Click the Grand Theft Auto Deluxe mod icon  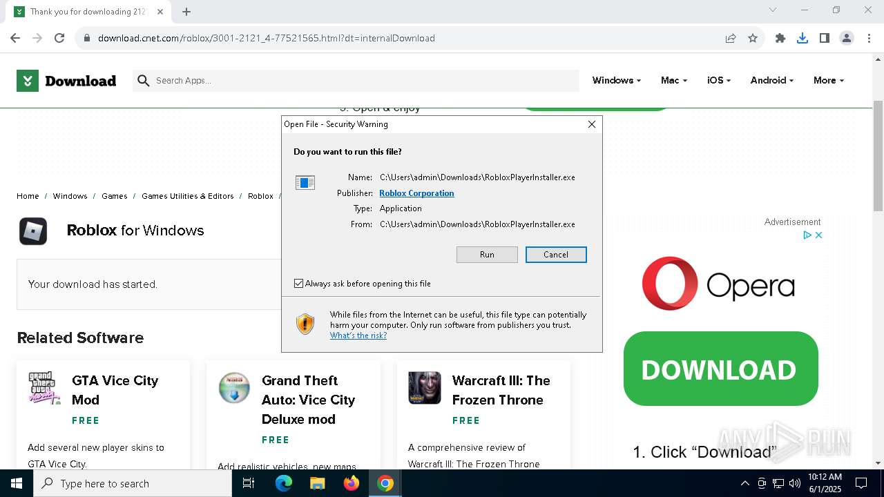(x=234, y=387)
